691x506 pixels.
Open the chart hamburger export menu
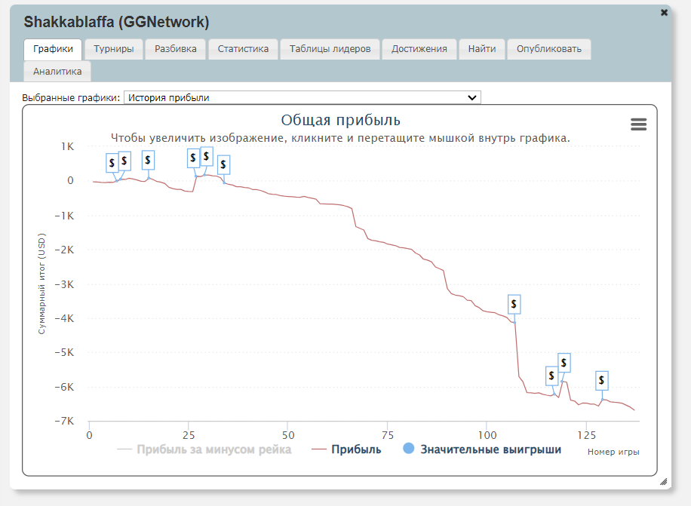tap(638, 125)
